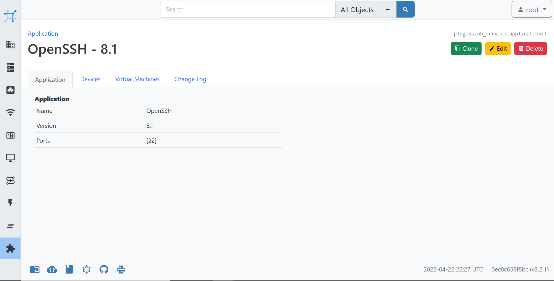Open the Virtualization sidebar menu (monitor icon)

pyautogui.click(x=10, y=158)
